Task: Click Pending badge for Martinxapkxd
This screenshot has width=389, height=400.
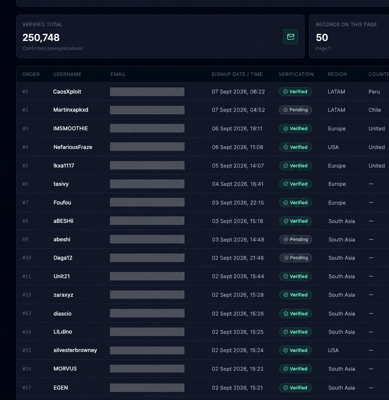Action: click(x=295, y=110)
